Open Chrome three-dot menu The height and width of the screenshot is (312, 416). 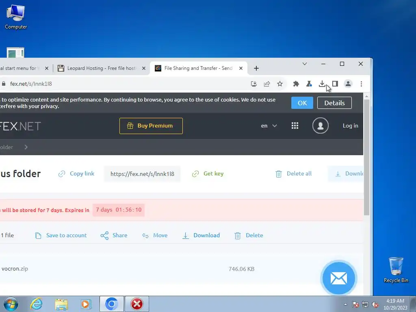(361, 84)
